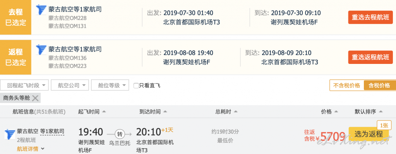Switch to 含税价格 view
396x154 pixels.
tap(379, 85)
